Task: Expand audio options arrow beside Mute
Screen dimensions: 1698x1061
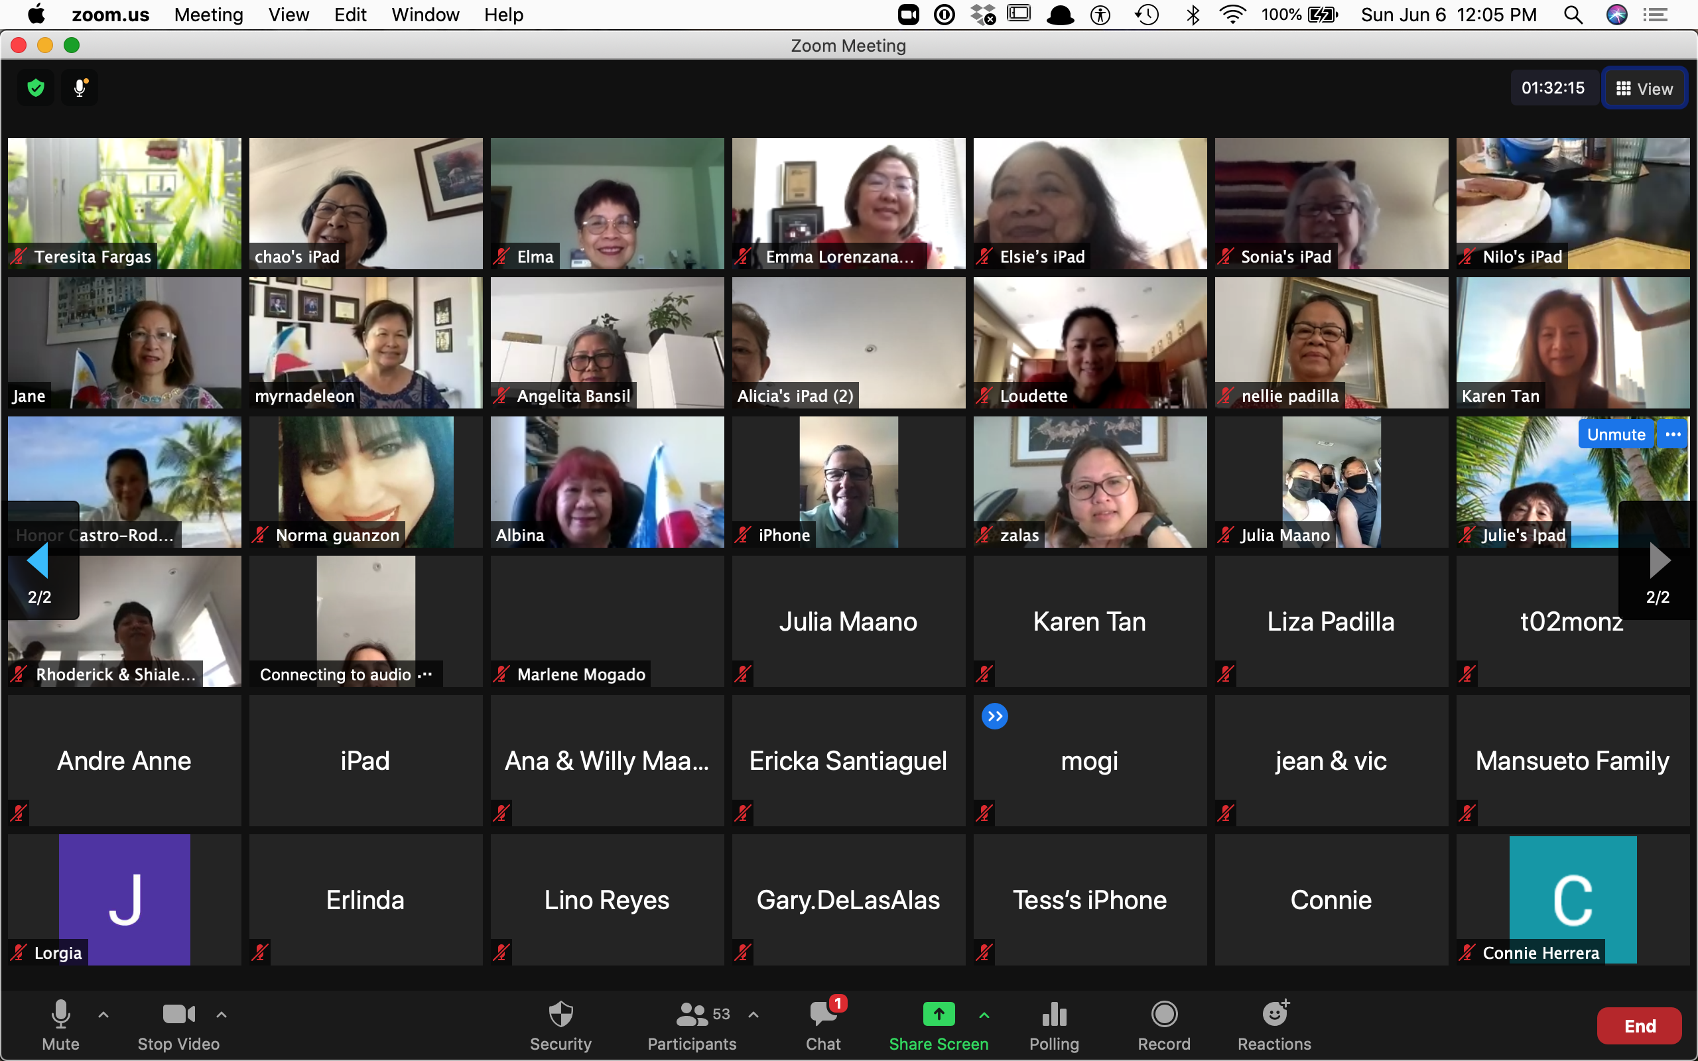Action: (x=103, y=1015)
